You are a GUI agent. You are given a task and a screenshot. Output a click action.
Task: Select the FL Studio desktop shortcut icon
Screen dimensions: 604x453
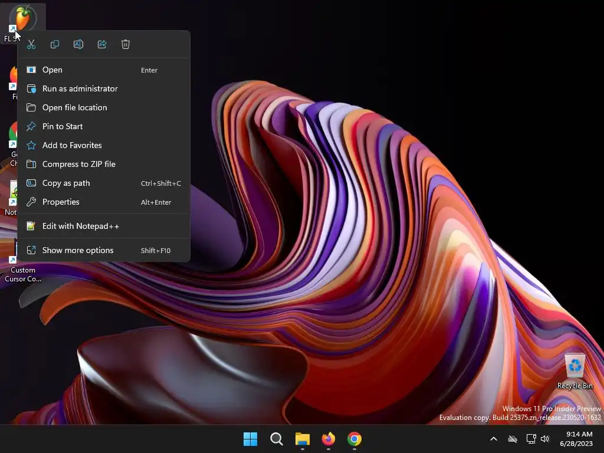22,18
